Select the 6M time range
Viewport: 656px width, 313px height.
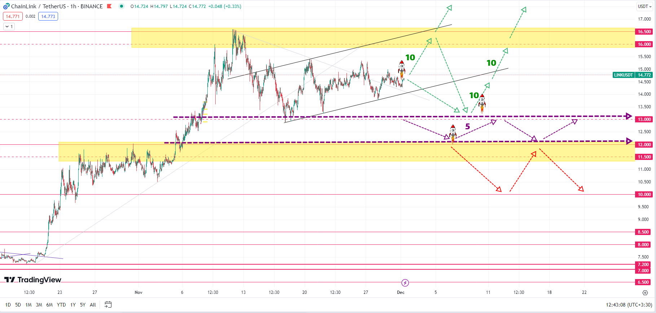(x=49, y=305)
